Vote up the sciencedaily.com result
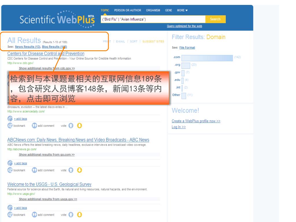296x222 pixels. pos(71,125)
